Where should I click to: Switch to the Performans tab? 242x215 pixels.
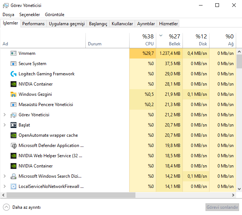coord(33,24)
